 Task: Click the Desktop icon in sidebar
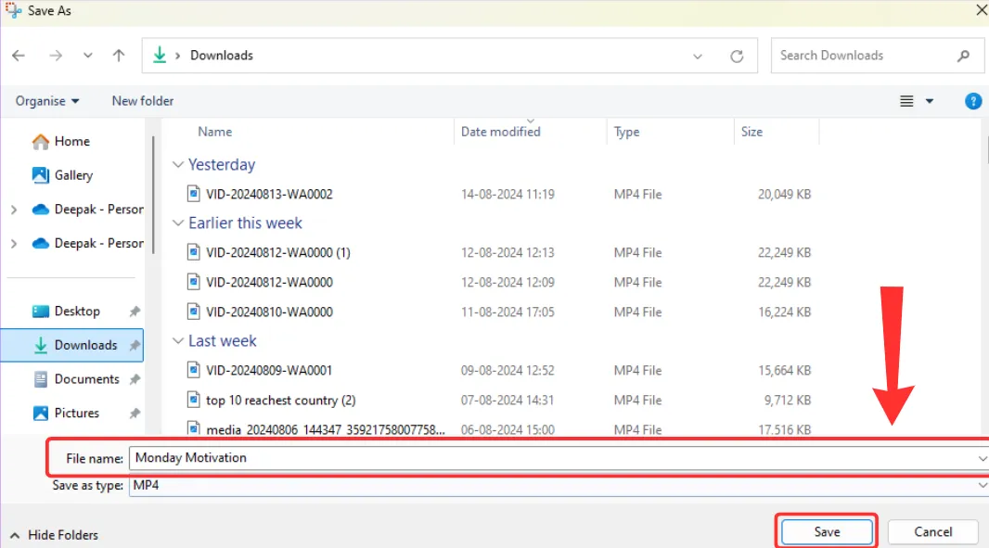(x=41, y=312)
